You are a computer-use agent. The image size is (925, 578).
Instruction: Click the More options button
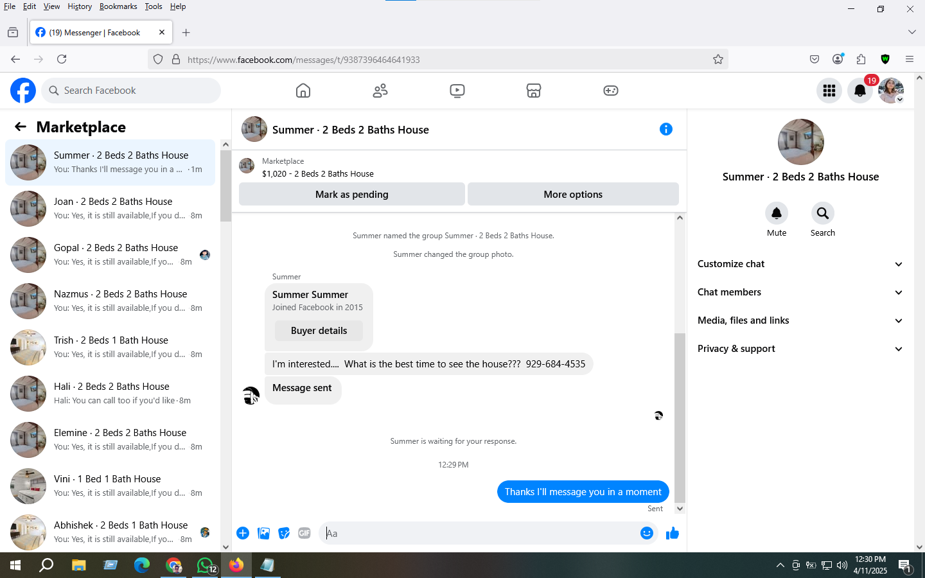573,194
